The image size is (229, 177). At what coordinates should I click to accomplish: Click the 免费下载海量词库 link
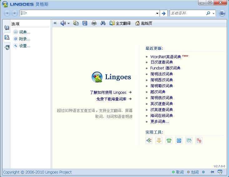111,99
